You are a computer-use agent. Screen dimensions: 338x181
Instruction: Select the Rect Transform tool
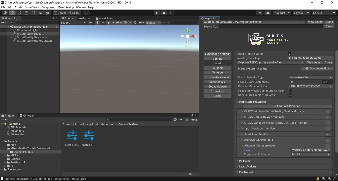point(34,13)
